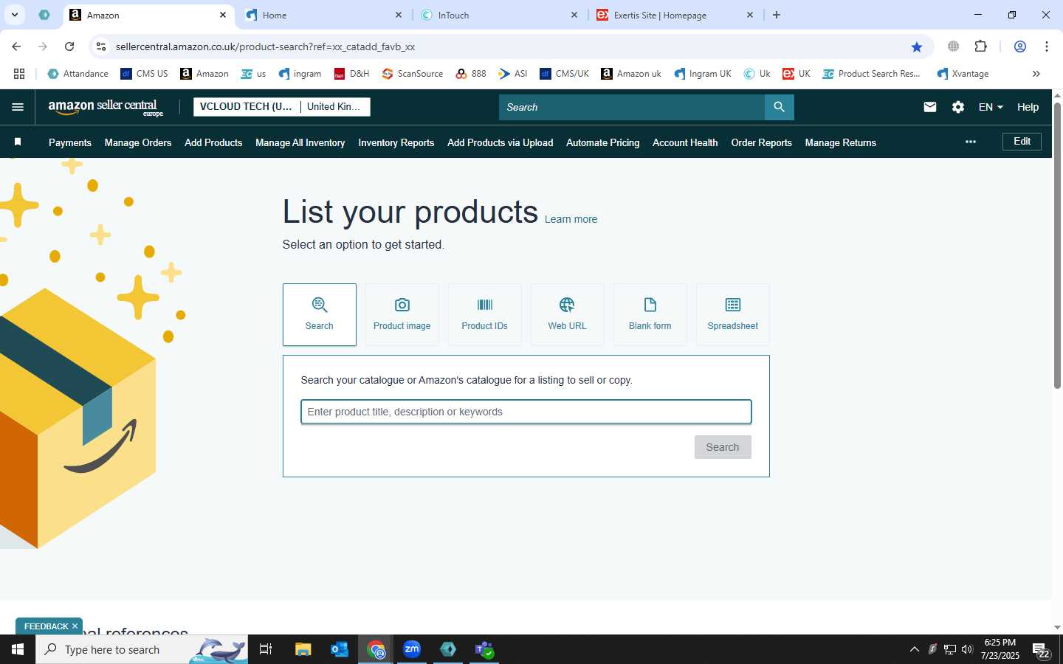
Task: Open Zoom from the taskbar
Action: [412, 649]
